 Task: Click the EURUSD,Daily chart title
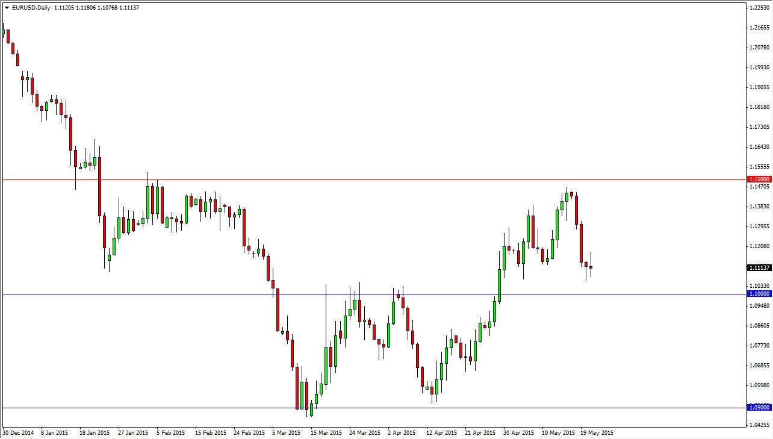(x=31, y=8)
